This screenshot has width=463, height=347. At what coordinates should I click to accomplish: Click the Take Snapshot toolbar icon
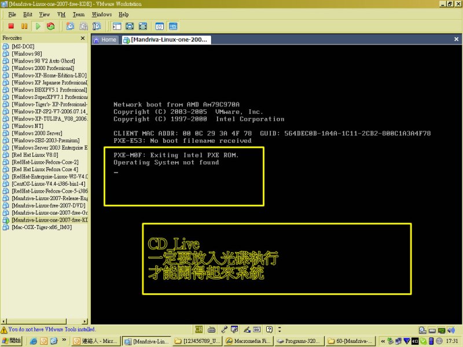tap(70, 26)
